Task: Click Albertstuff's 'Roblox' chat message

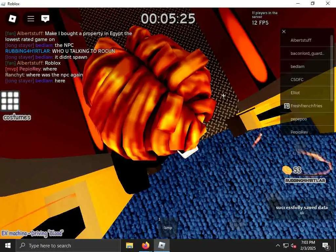Action: coord(53,63)
